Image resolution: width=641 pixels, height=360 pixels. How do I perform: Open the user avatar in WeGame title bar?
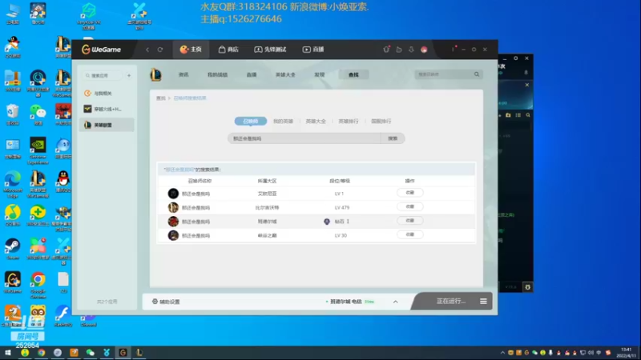coord(424,50)
